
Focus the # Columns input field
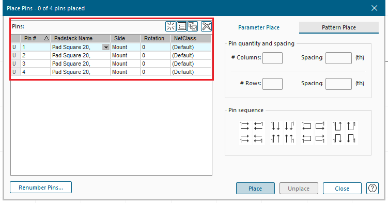(x=272, y=58)
